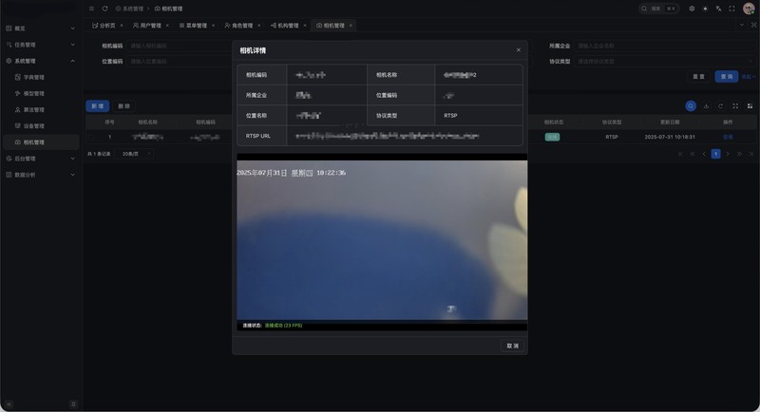The image size is (760, 412).
Task: Open the 20条/页 page size dropdown
Action: pos(136,154)
